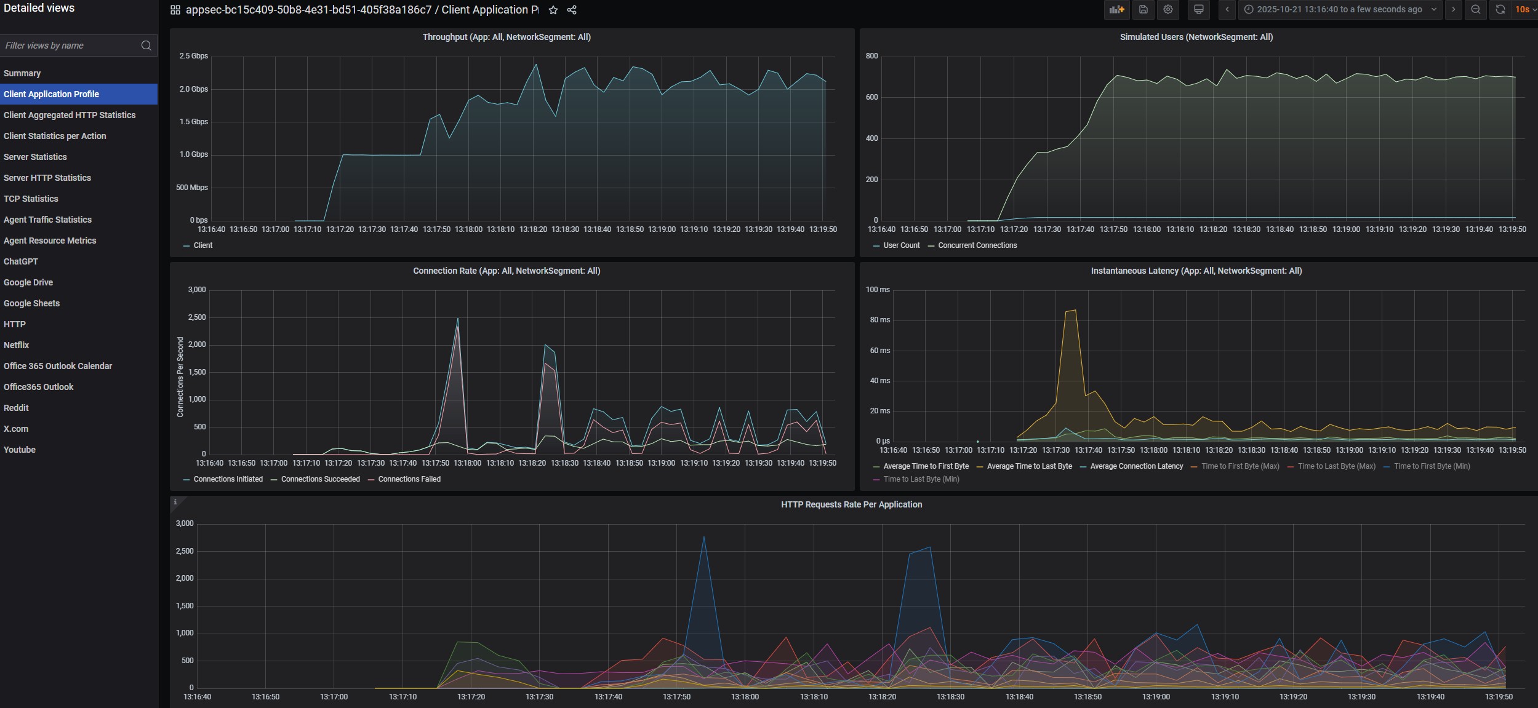This screenshot has width=1538, height=708.
Task: Click the Throughput panel title
Action: click(506, 37)
